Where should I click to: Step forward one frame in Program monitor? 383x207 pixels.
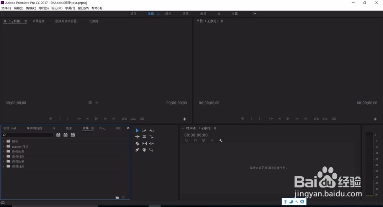tap(297, 119)
